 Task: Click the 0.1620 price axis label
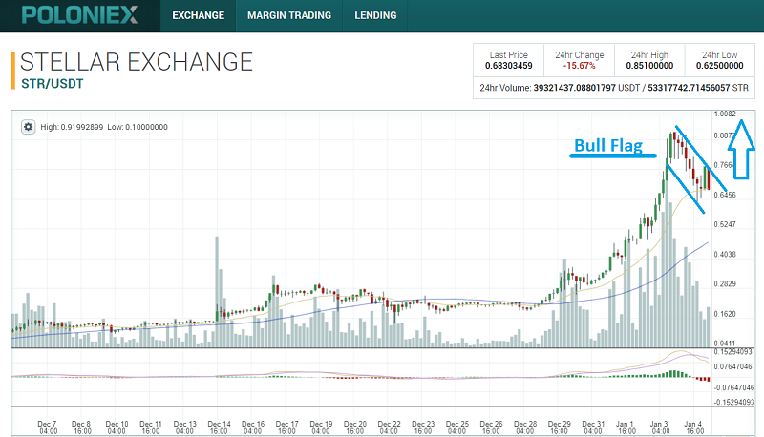(x=725, y=314)
